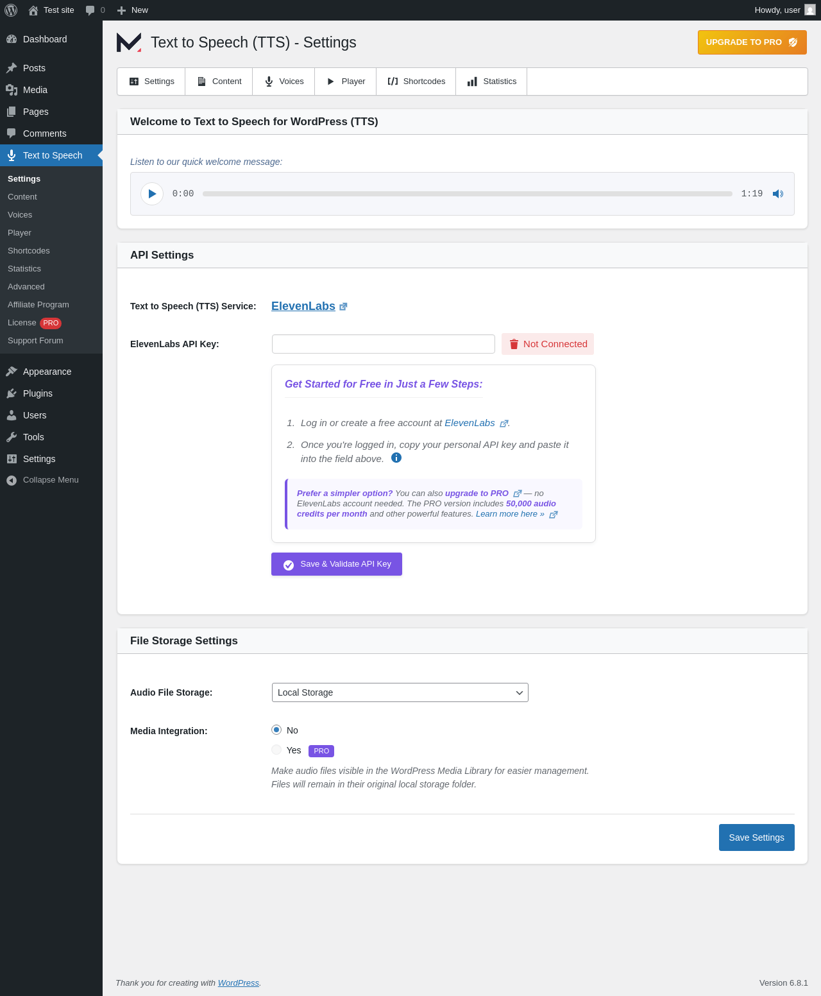
Task: Open Tools in the sidebar
Action: click(x=51, y=437)
